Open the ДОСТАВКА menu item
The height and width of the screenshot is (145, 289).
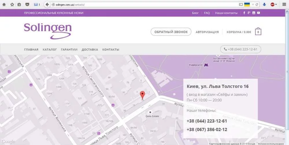[90, 49]
